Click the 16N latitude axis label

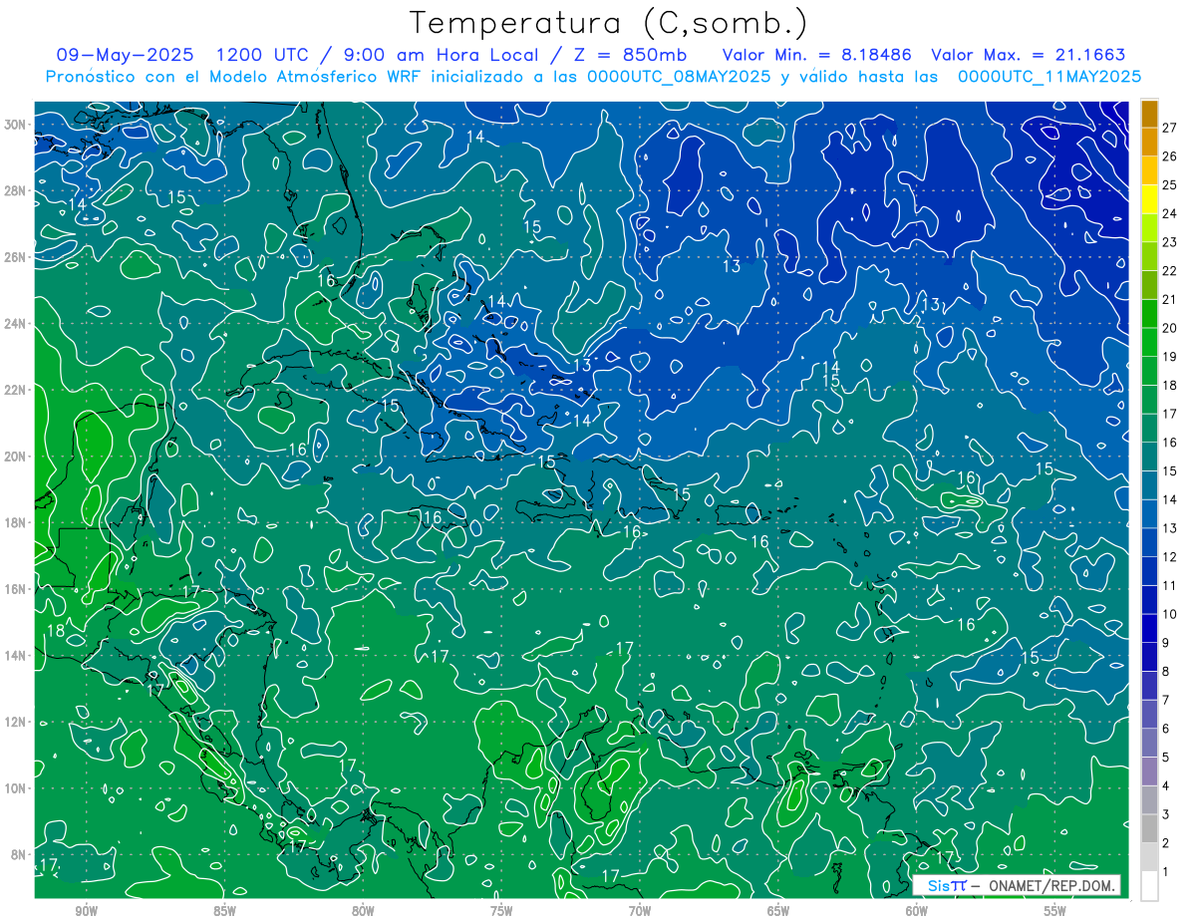click(15, 589)
